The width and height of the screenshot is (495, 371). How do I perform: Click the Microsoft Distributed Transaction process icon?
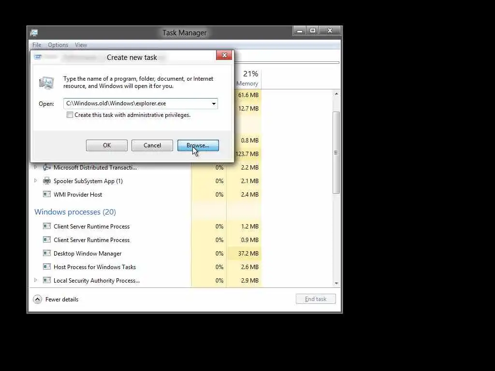tap(47, 168)
